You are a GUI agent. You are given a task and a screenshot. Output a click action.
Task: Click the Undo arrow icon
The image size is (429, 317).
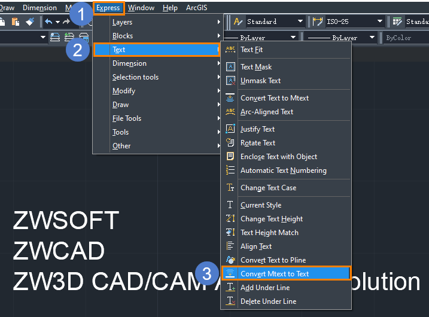(x=48, y=22)
